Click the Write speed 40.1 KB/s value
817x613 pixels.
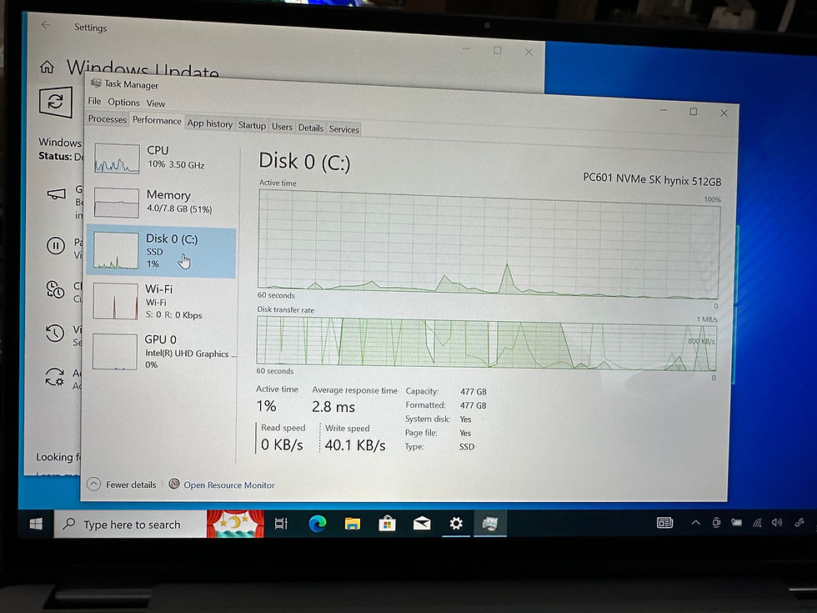[x=355, y=445]
